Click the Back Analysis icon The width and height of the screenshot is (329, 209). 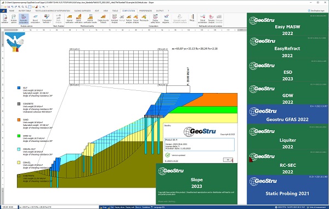click(58, 19)
